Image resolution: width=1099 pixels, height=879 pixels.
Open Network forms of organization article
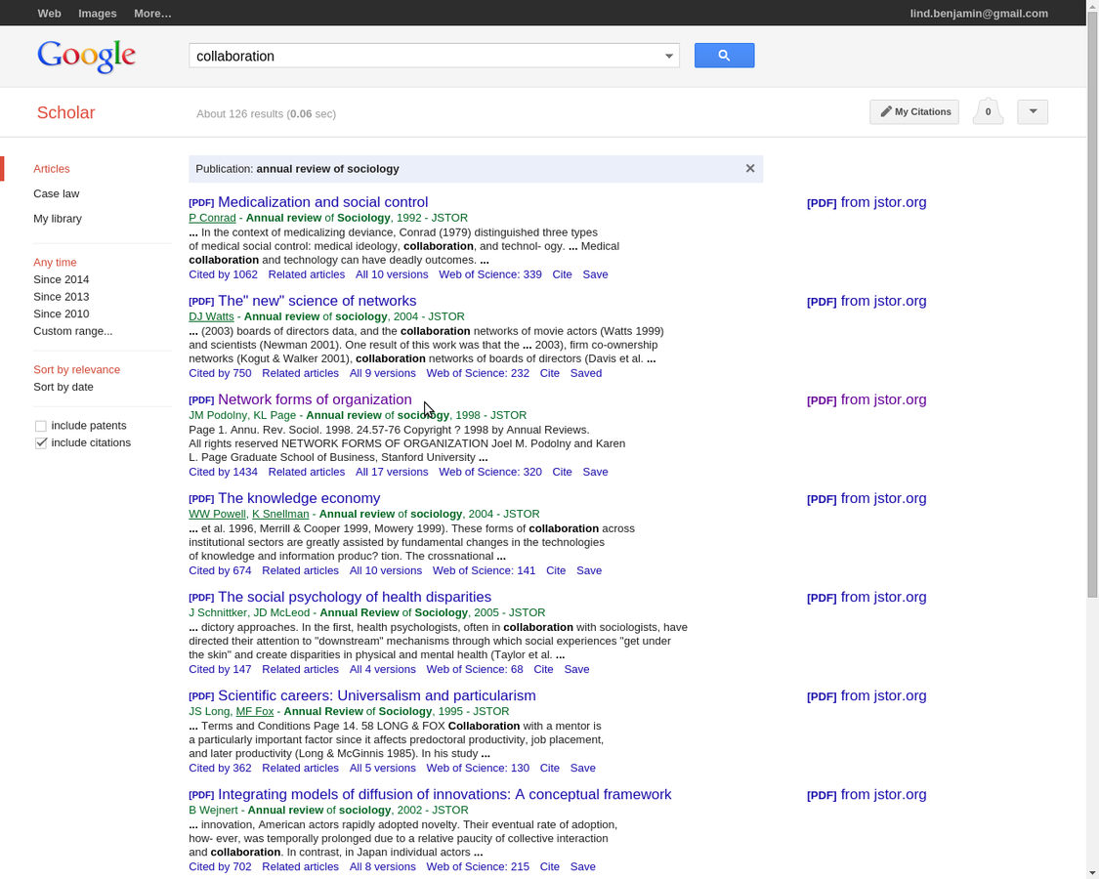(x=315, y=399)
